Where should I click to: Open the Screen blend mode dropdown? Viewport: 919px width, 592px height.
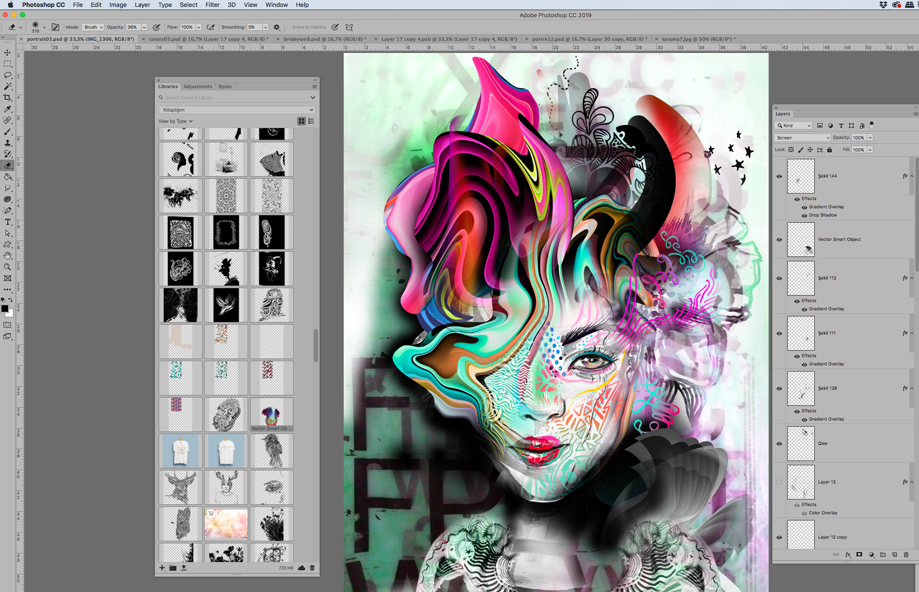pyautogui.click(x=803, y=138)
